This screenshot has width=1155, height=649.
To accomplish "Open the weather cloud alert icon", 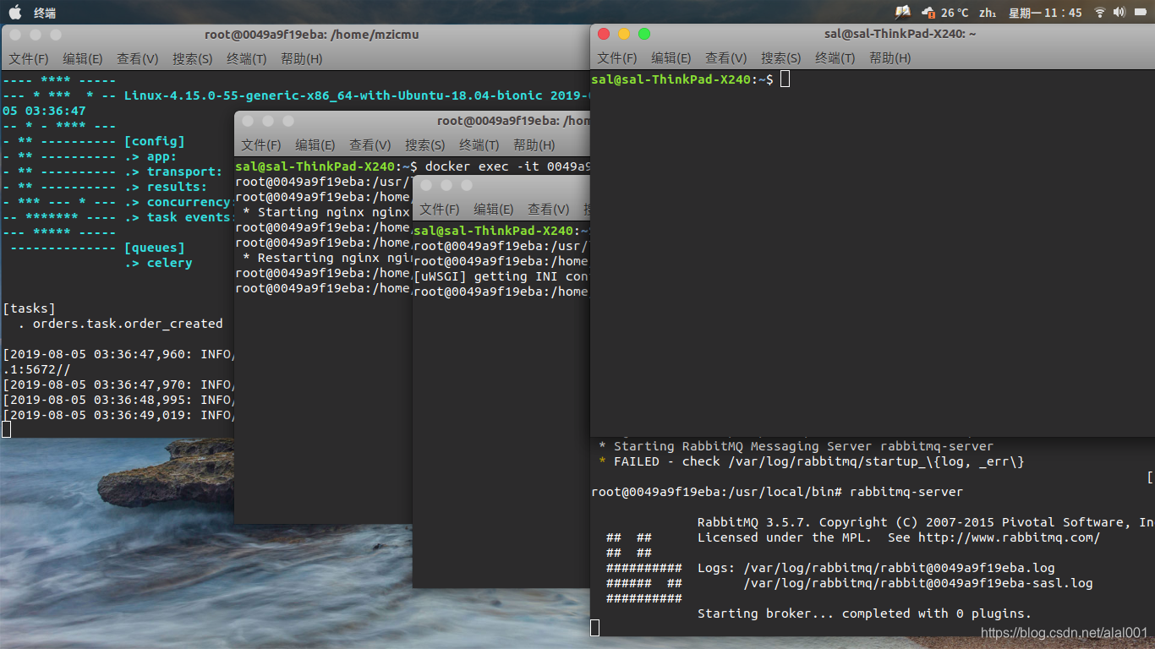I will pyautogui.click(x=928, y=13).
